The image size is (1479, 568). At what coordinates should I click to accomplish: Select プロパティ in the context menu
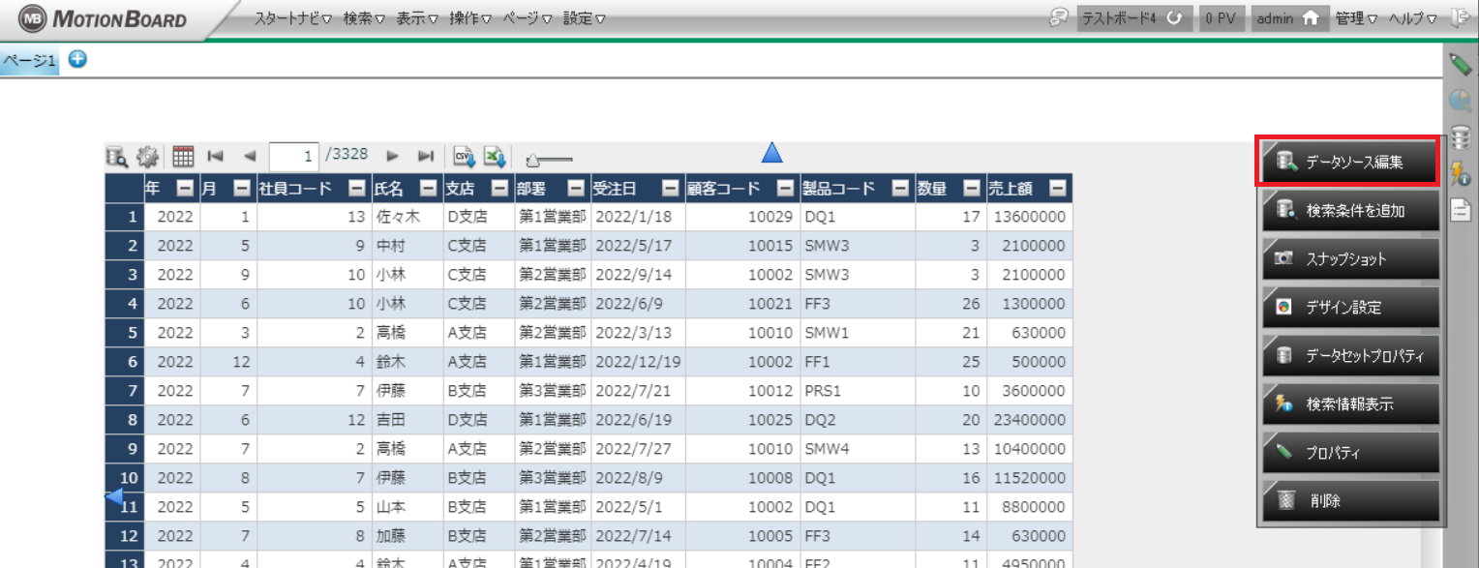(x=1350, y=452)
